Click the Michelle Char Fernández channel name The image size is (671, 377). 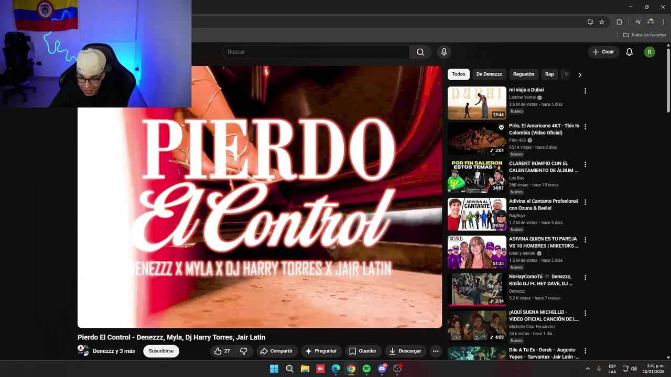tap(532, 327)
